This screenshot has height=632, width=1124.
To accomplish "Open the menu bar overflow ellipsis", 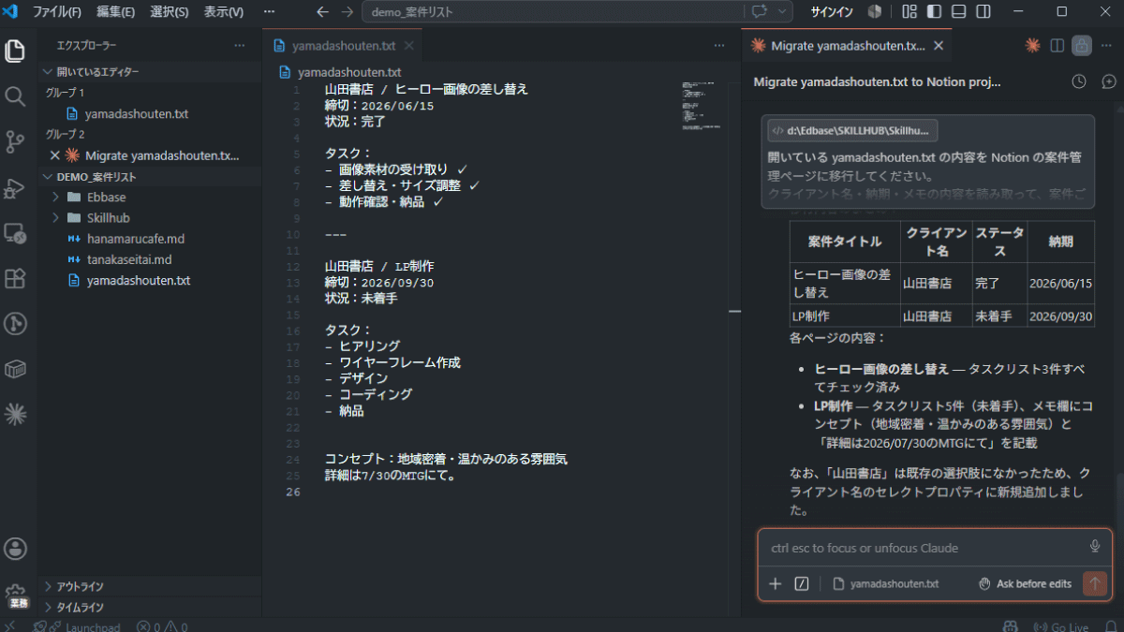I will point(270,12).
